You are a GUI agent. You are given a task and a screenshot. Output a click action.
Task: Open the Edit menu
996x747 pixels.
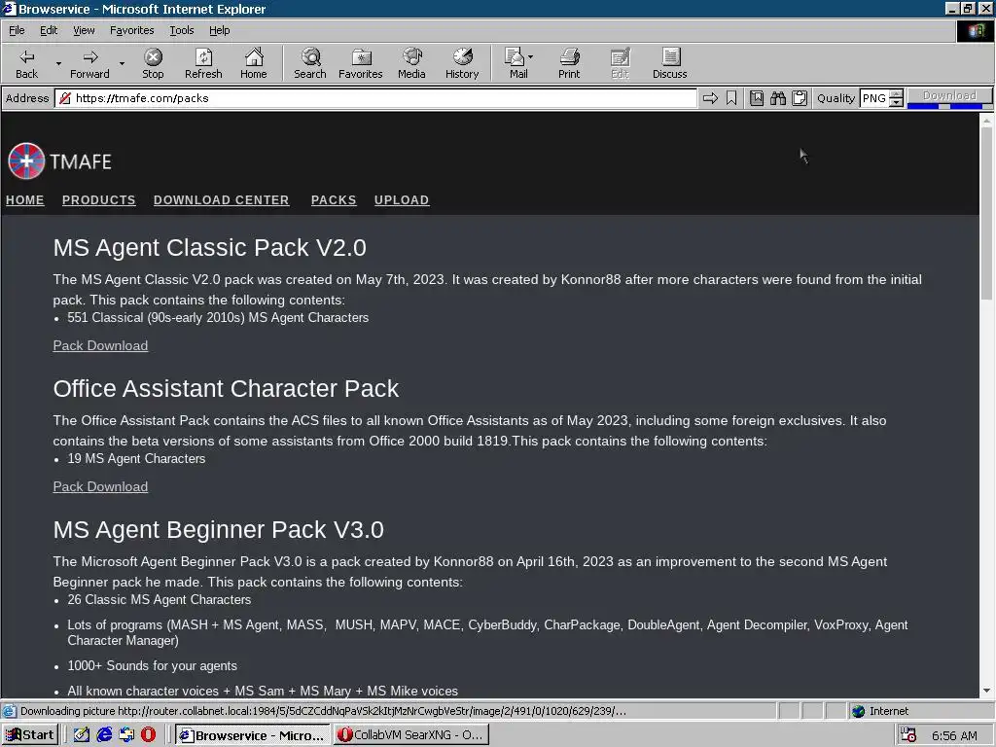pyautogui.click(x=49, y=30)
